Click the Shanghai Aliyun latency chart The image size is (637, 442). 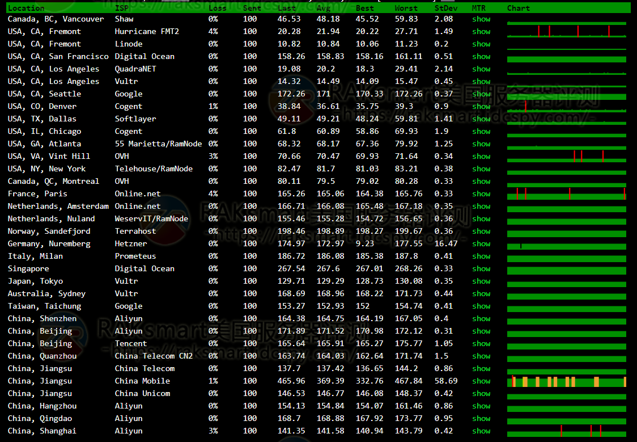(x=566, y=431)
